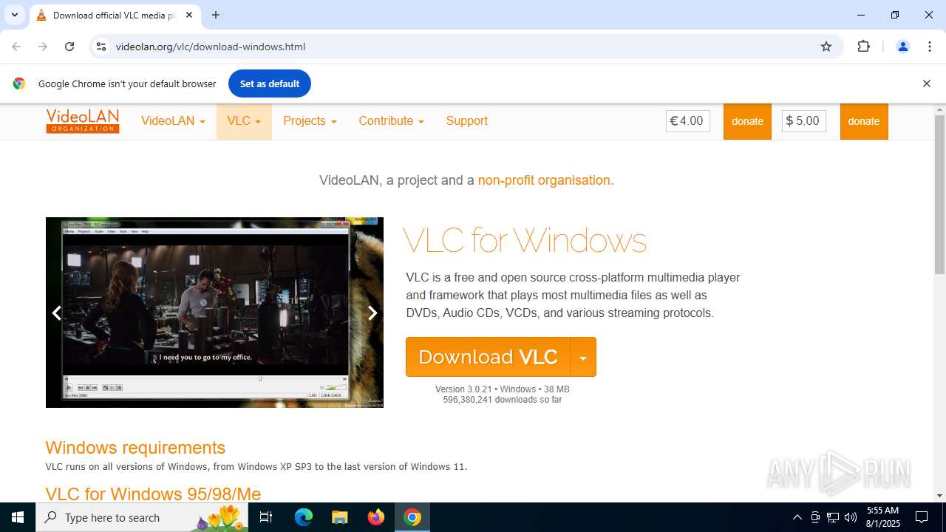Open download options dropdown beside Download VLC
This screenshot has width=946, height=532.
[x=583, y=357]
